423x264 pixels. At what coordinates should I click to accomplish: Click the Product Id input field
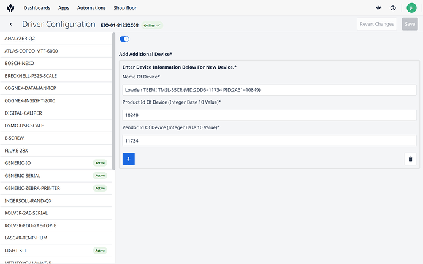269,115
